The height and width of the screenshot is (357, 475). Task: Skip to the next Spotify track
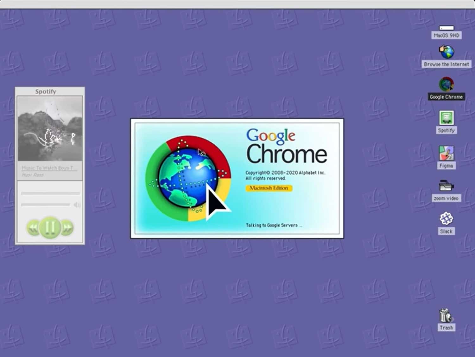pos(67,228)
